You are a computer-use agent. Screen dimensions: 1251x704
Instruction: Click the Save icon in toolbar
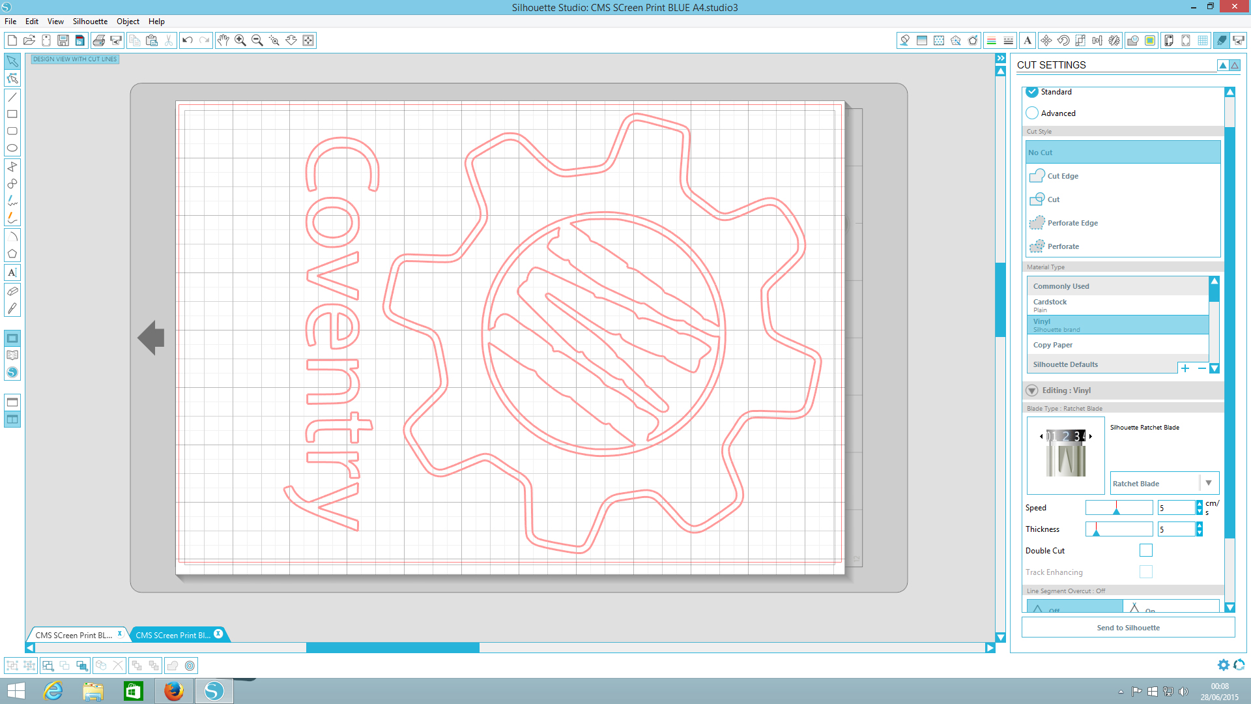click(63, 40)
